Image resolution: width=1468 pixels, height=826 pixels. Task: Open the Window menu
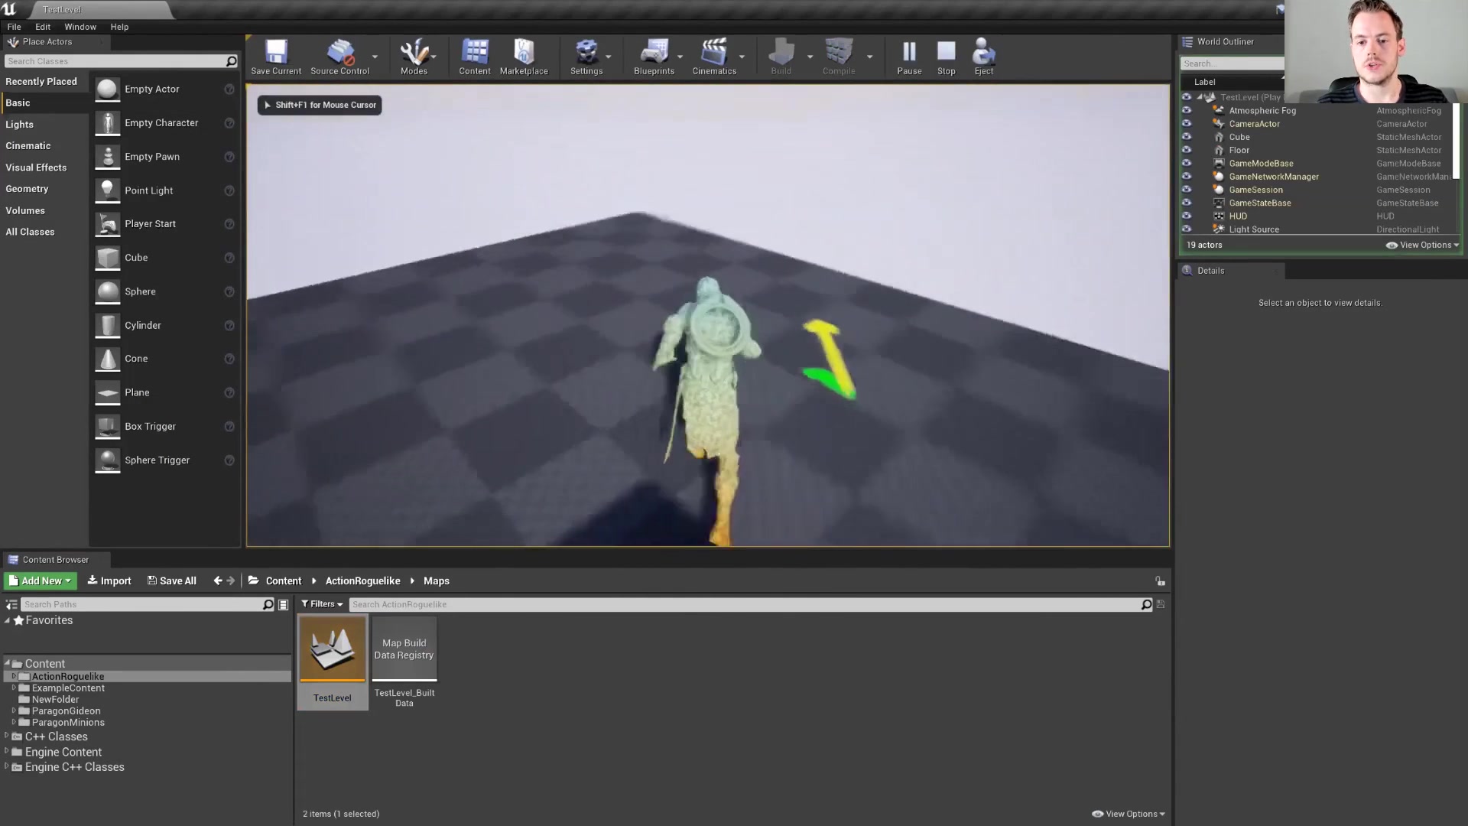click(x=80, y=26)
